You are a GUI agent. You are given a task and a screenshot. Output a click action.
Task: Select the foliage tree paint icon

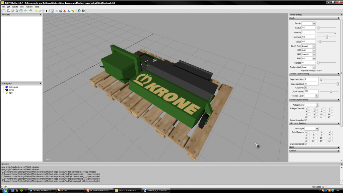pos(73,11)
